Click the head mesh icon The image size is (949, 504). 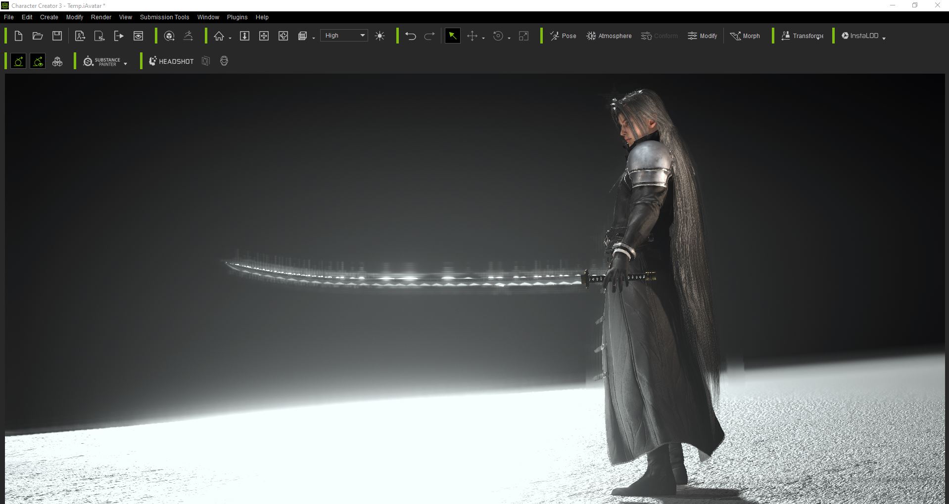coord(224,61)
